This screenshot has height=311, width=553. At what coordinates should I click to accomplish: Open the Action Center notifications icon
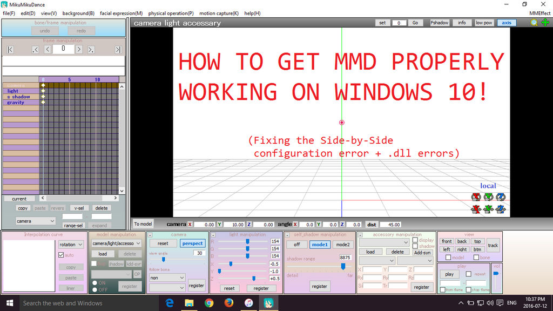pos(500,303)
